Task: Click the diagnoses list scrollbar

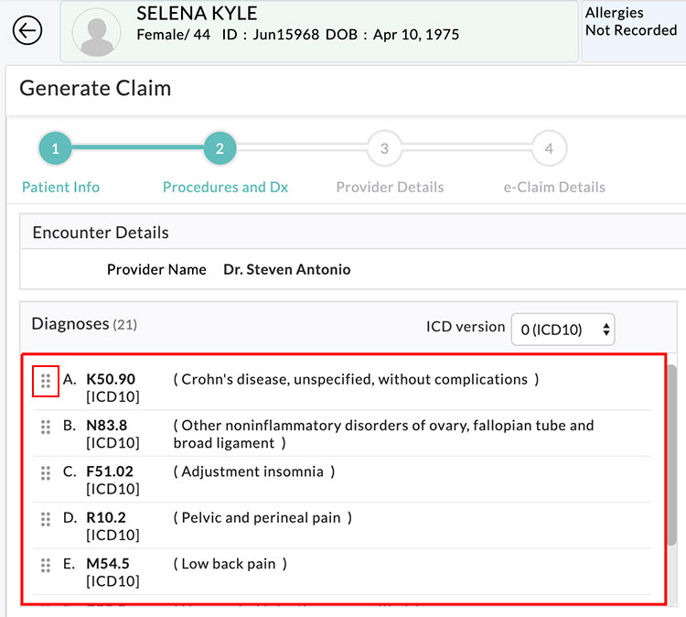Action: (x=671, y=455)
